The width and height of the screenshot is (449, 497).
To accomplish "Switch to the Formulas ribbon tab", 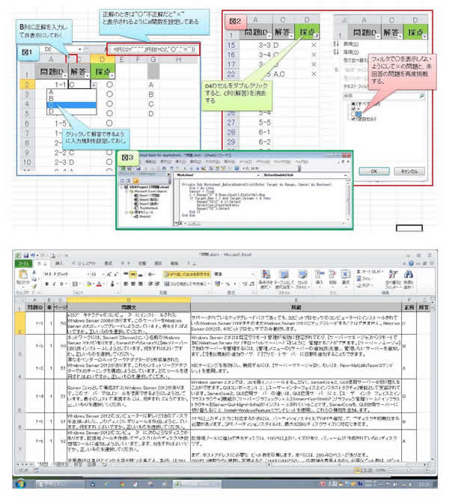I will coord(109,263).
